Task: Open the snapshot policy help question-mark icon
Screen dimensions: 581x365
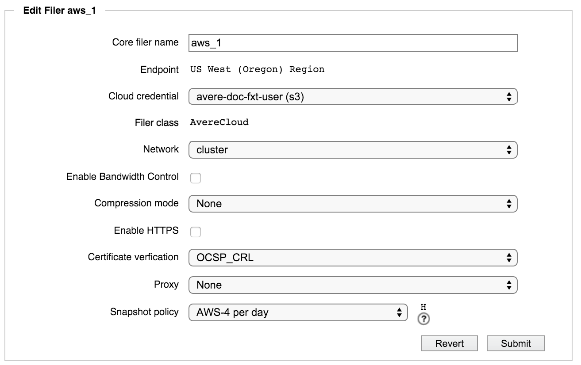Action: coord(423,319)
